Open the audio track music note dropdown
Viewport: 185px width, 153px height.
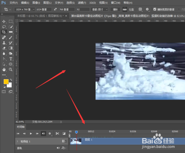64,148
